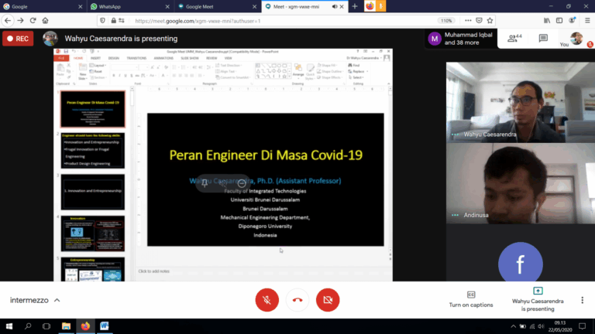
Task: Open Word from taskbar
Action: coord(105,326)
